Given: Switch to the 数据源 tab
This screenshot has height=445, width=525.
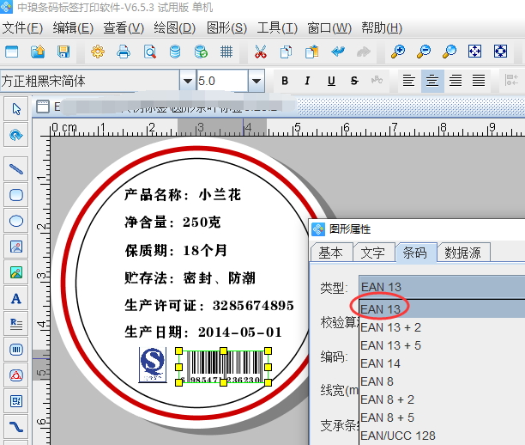Looking at the screenshot, I should 462,253.
